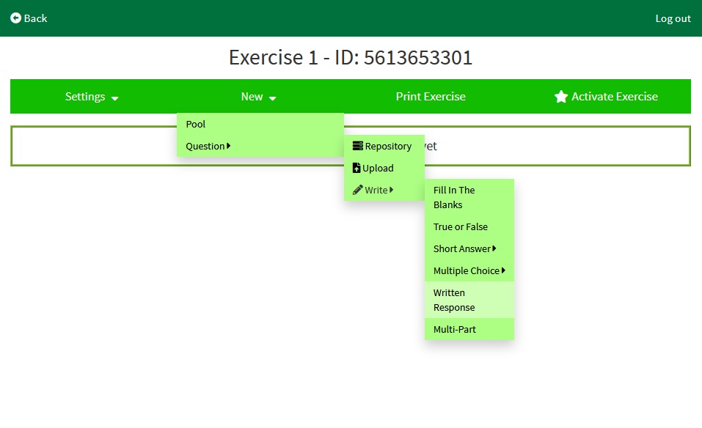Viewport: 702px width, 428px height.
Task: Click the Log out link
Action: (673, 18)
